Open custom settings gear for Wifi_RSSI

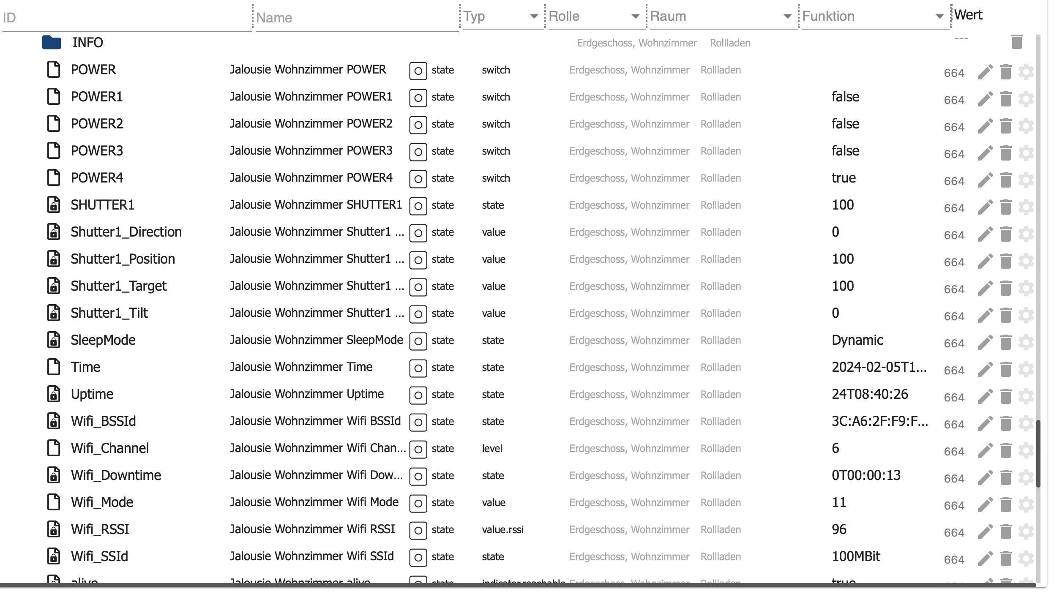[1026, 532]
